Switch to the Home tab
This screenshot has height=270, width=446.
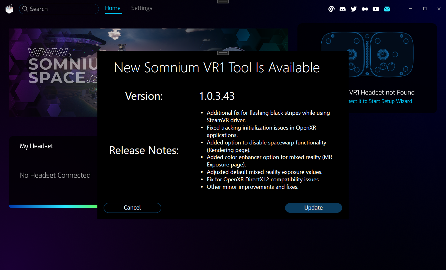click(x=113, y=8)
